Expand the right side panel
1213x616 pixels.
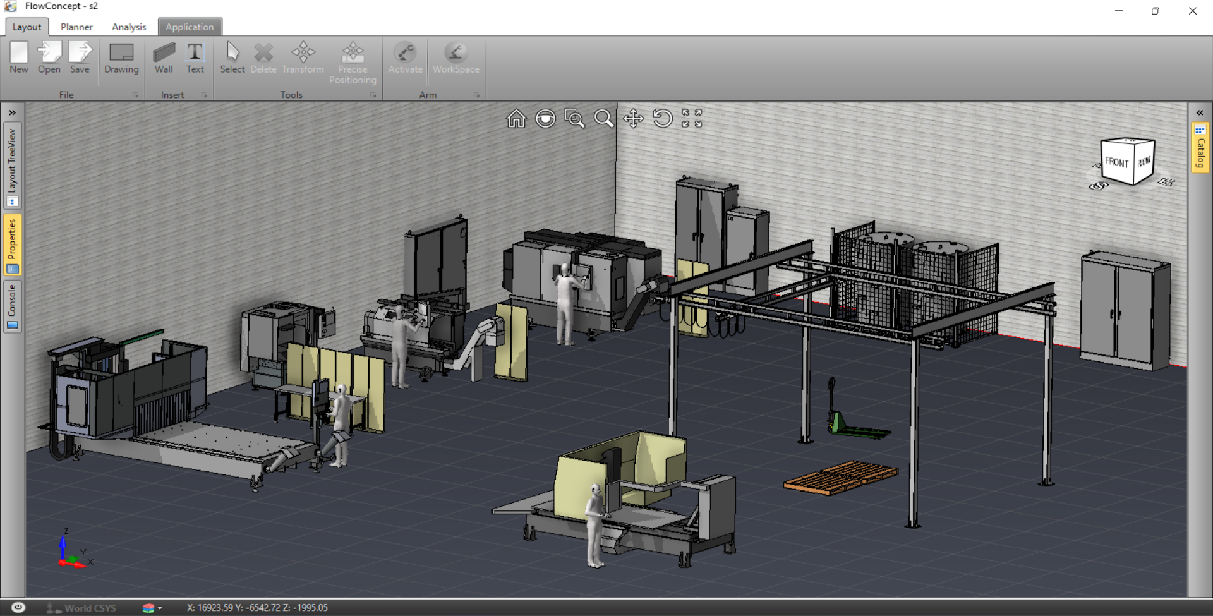[1200, 112]
